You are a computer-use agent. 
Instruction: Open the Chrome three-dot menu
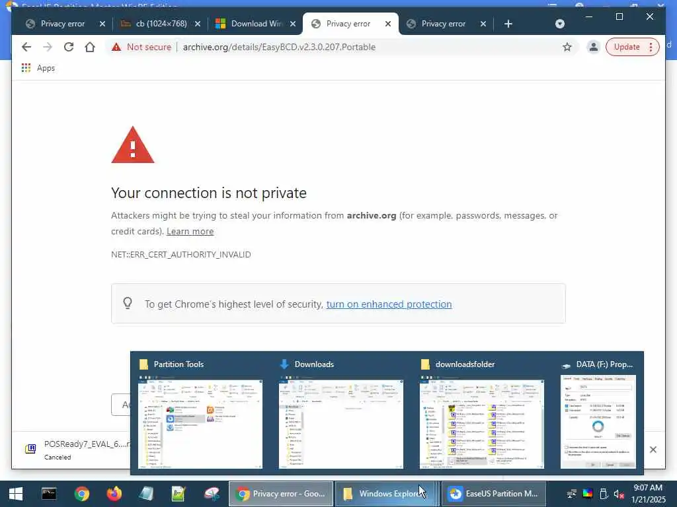(651, 47)
